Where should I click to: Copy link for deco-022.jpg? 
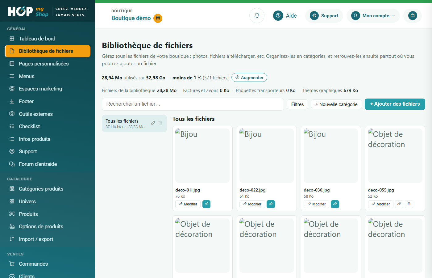[271, 204]
